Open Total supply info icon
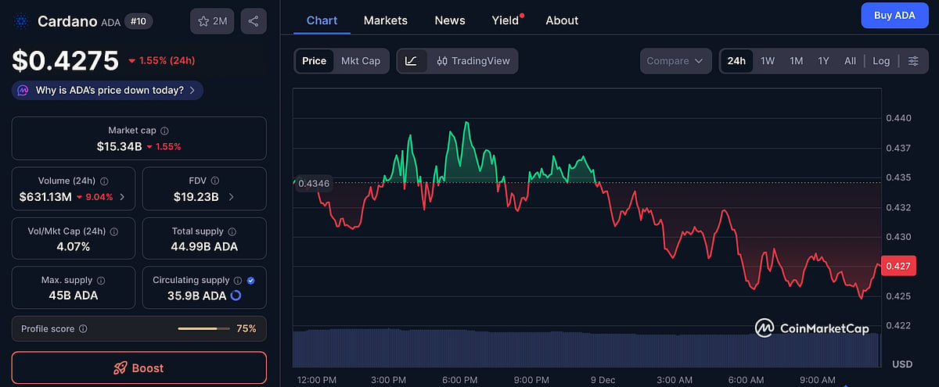The height and width of the screenshot is (387, 939). point(232,231)
